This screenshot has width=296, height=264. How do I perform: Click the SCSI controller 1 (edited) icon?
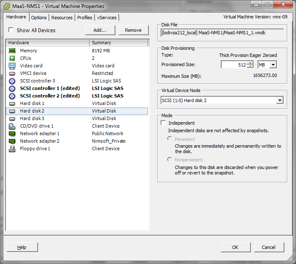12,88
